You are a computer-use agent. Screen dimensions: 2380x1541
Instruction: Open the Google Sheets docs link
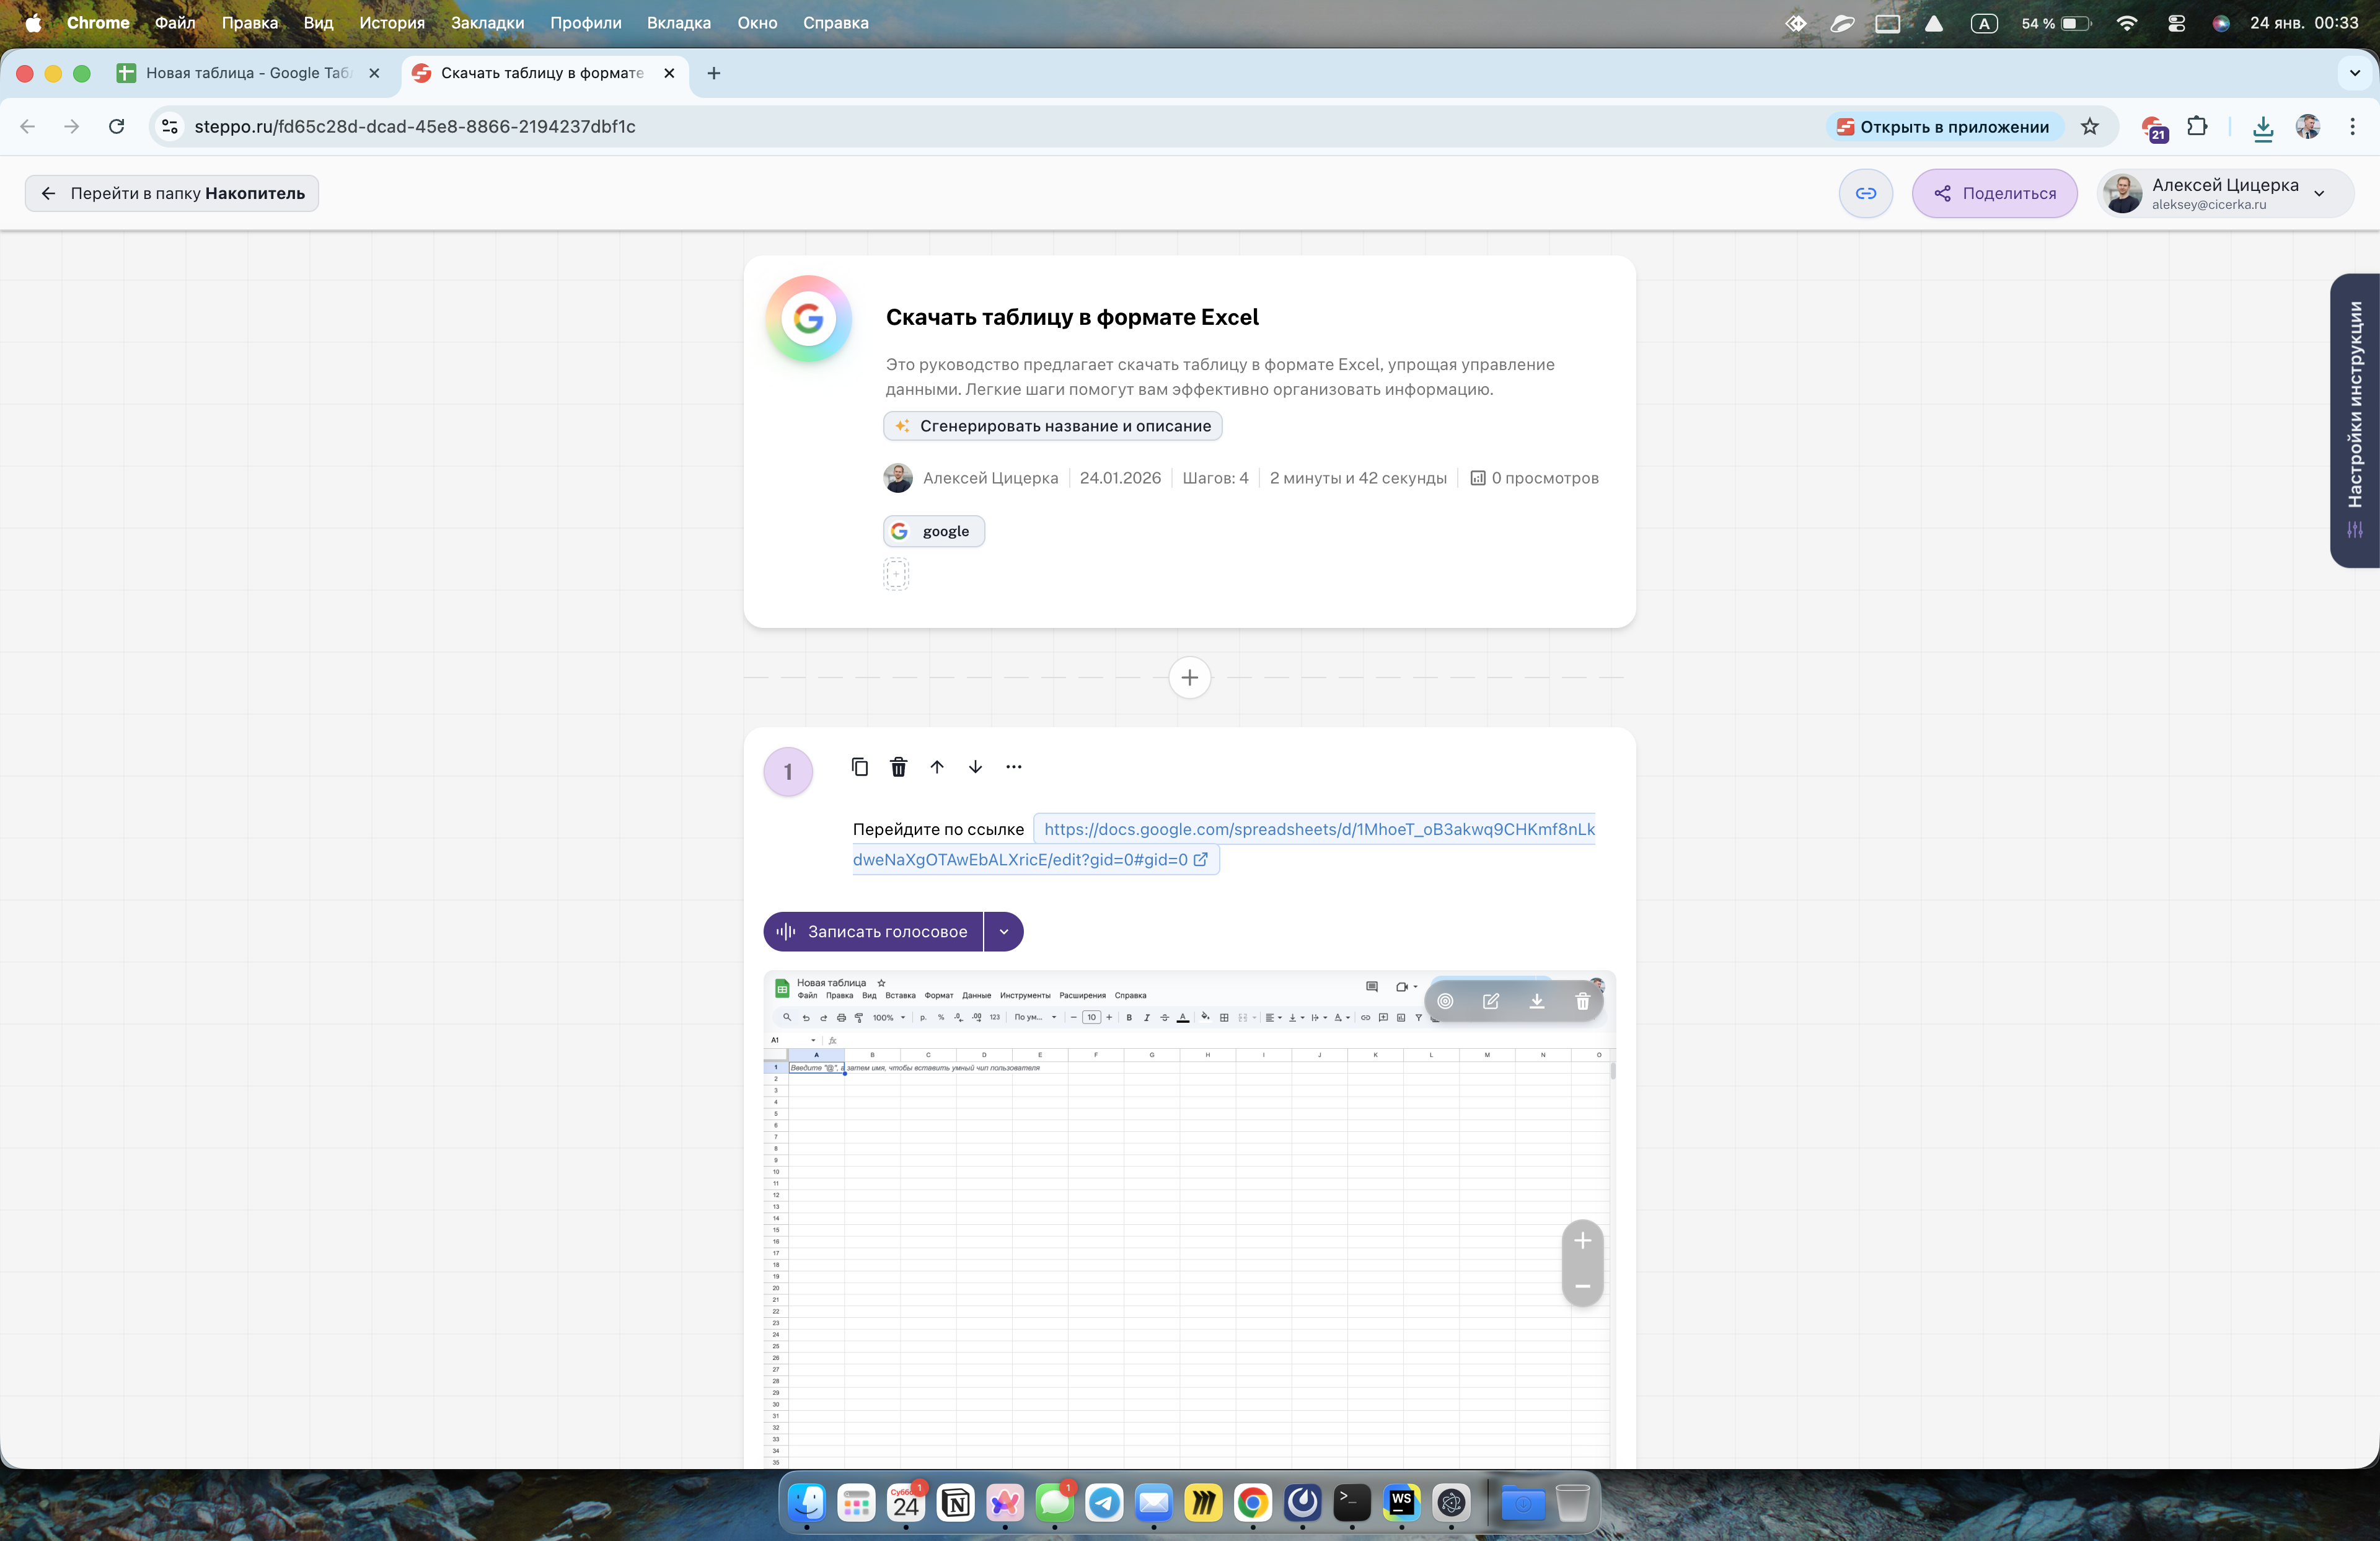click(1318, 829)
